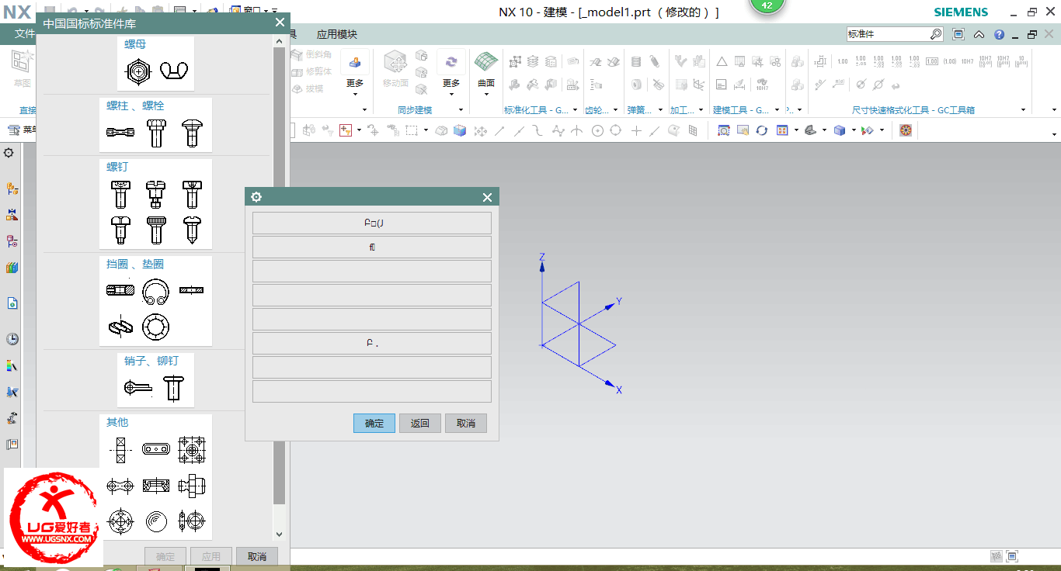Open the settings gear in the small dialog
Screen dimensions: 1061x571
pos(256,197)
